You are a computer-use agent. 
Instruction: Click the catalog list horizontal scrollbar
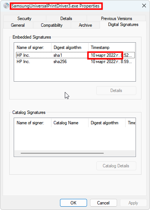pyautogui.click(x=62, y=153)
